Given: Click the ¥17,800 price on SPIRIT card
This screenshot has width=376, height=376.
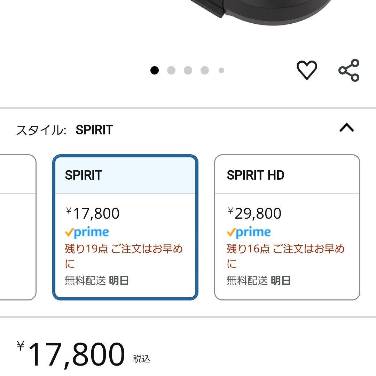Looking at the screenshot, I should coord(91,213).
